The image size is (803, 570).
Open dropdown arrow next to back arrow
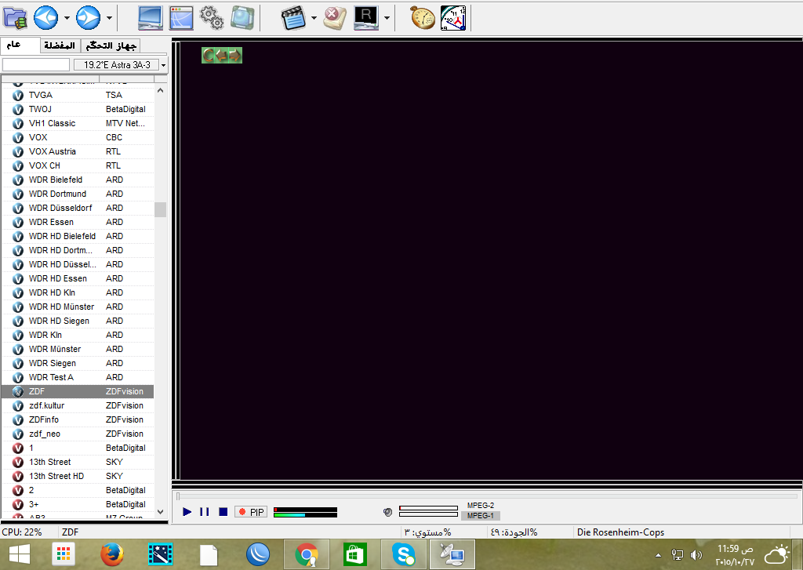coord(67,19)
